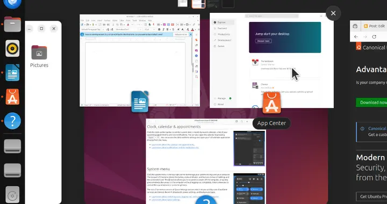Click the calendar screenshot image in Help

pyautogui.click(x=249, y=148)
